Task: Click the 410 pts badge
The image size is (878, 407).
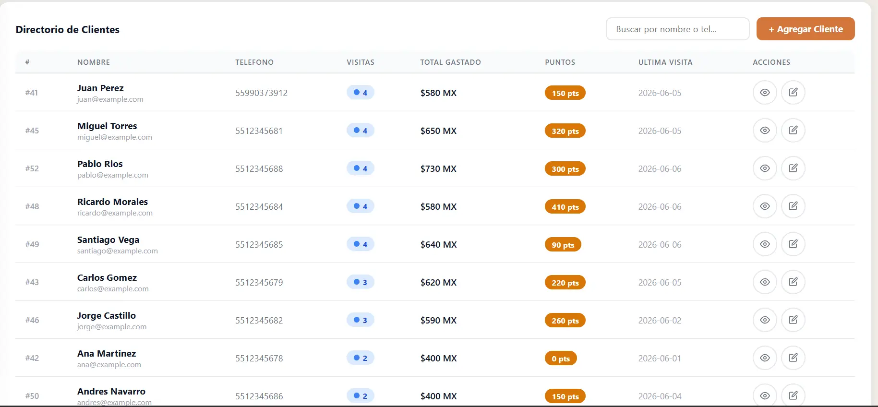Action: click(565, 206)
